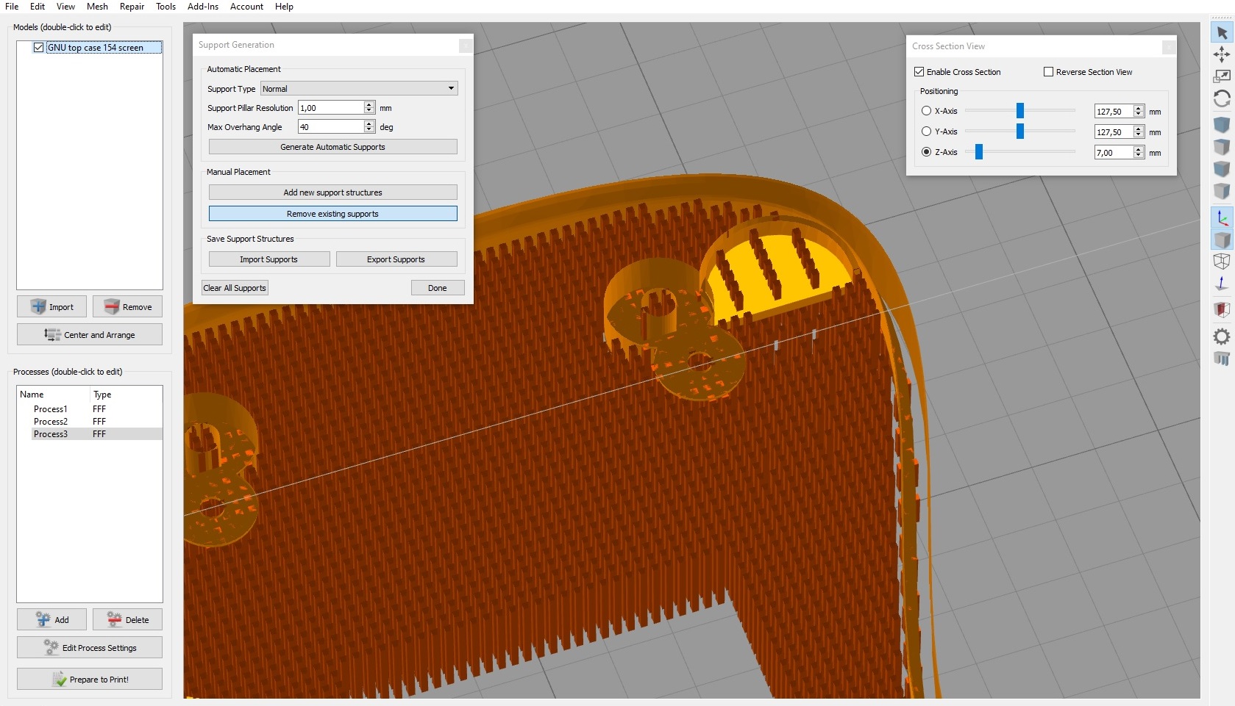Click Export Supports button
This screenshot has width=1235, height=706.
396,259
